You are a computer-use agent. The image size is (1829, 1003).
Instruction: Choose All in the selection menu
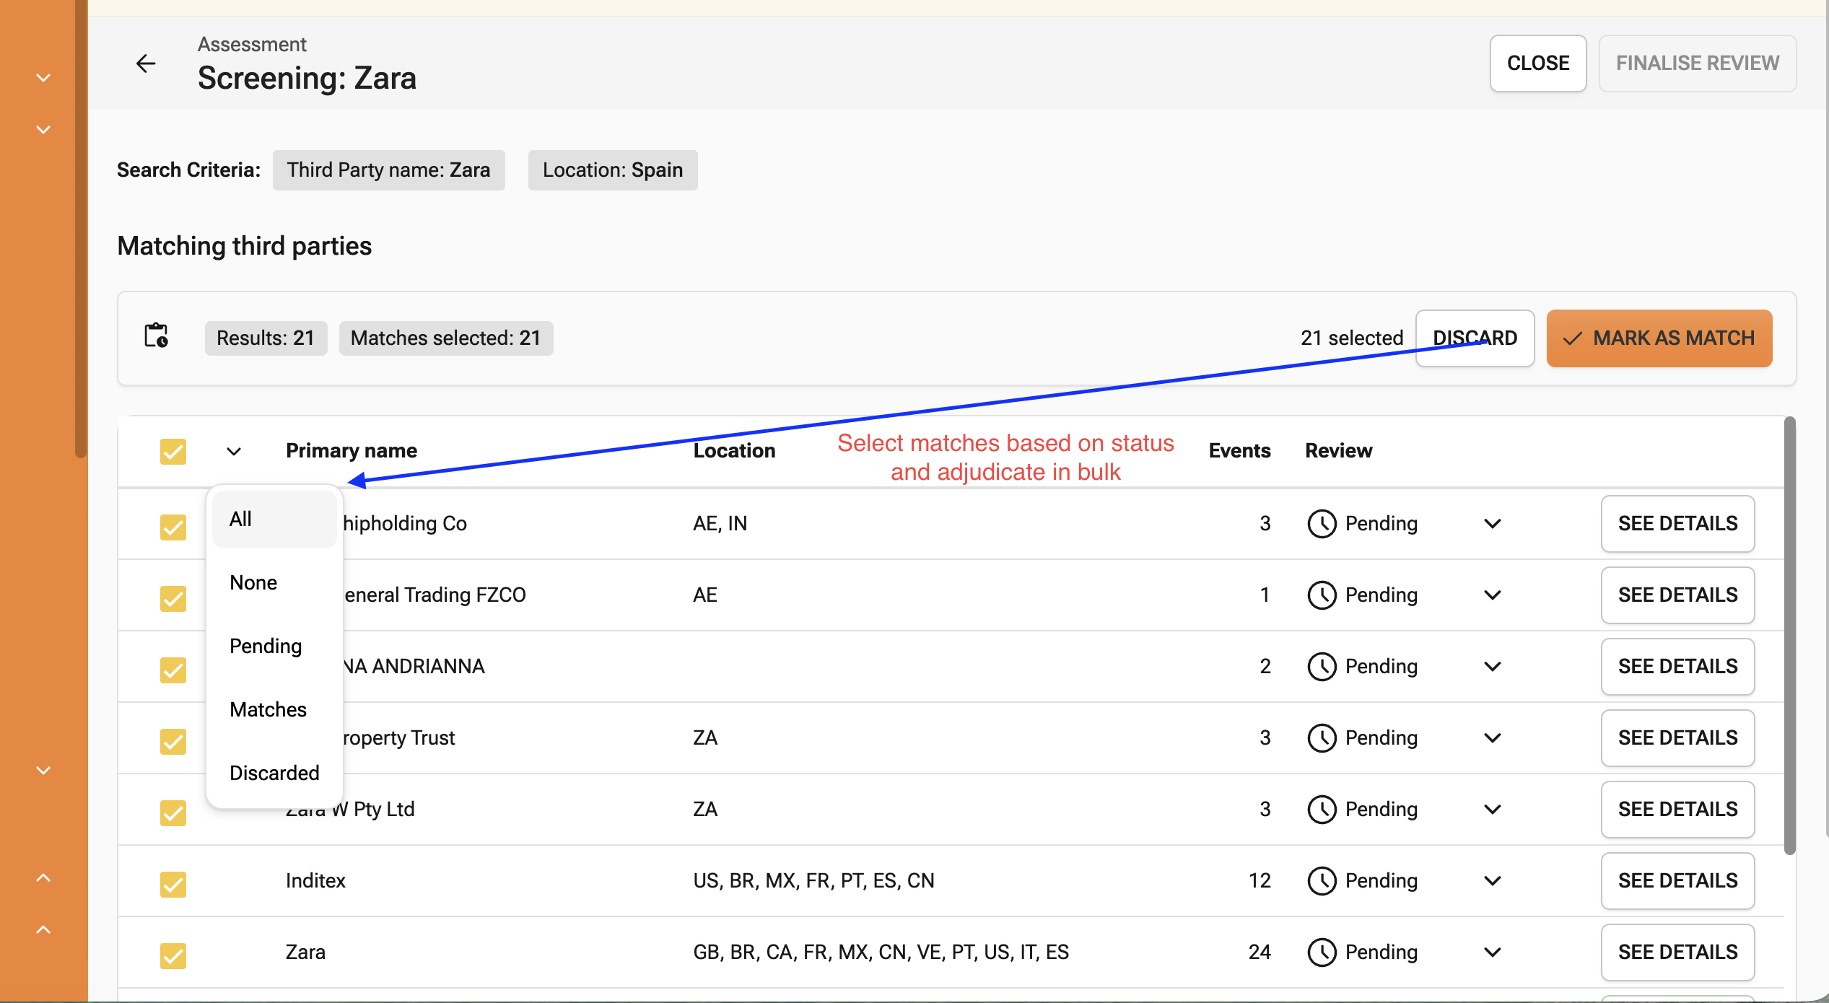coord(274,520)
